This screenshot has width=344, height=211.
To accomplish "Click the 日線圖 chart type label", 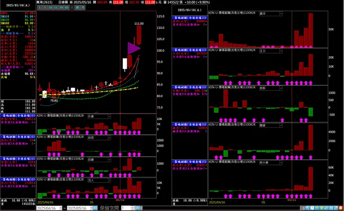I will click(x=63, y=2).
